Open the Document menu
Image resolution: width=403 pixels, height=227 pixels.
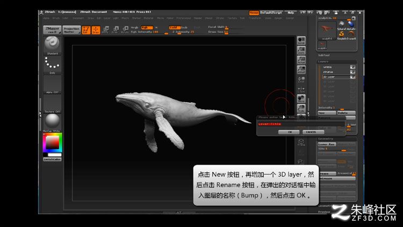[x=78, y=18]
